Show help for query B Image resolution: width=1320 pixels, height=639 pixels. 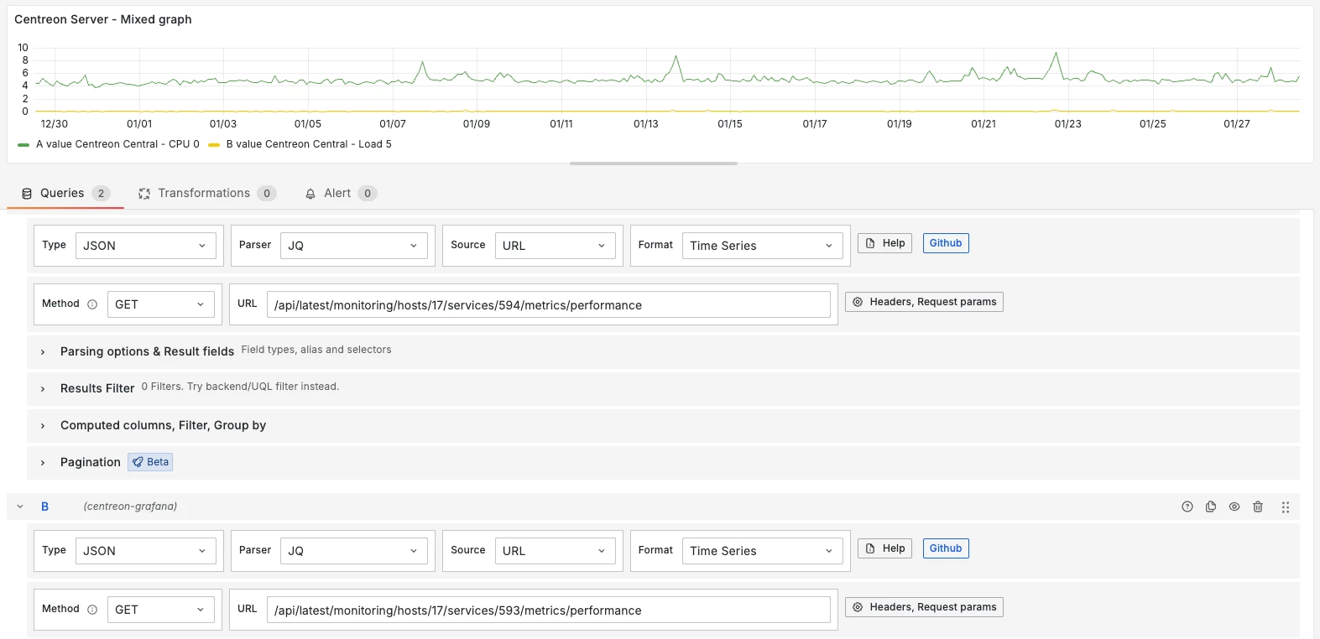(1187, 507)
